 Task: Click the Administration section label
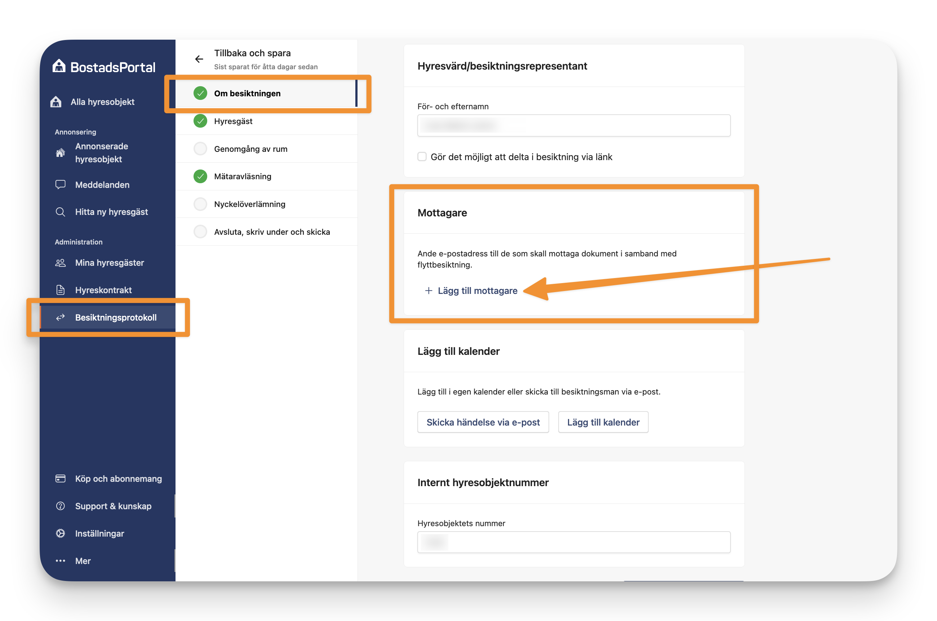tap(78, 242)
